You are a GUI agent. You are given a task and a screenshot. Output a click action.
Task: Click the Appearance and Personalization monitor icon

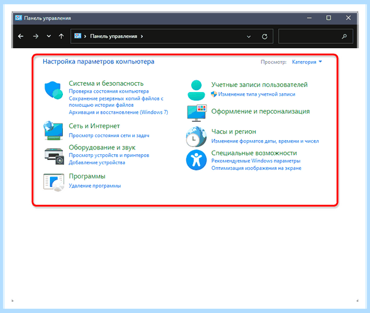(x=197, y=113)
